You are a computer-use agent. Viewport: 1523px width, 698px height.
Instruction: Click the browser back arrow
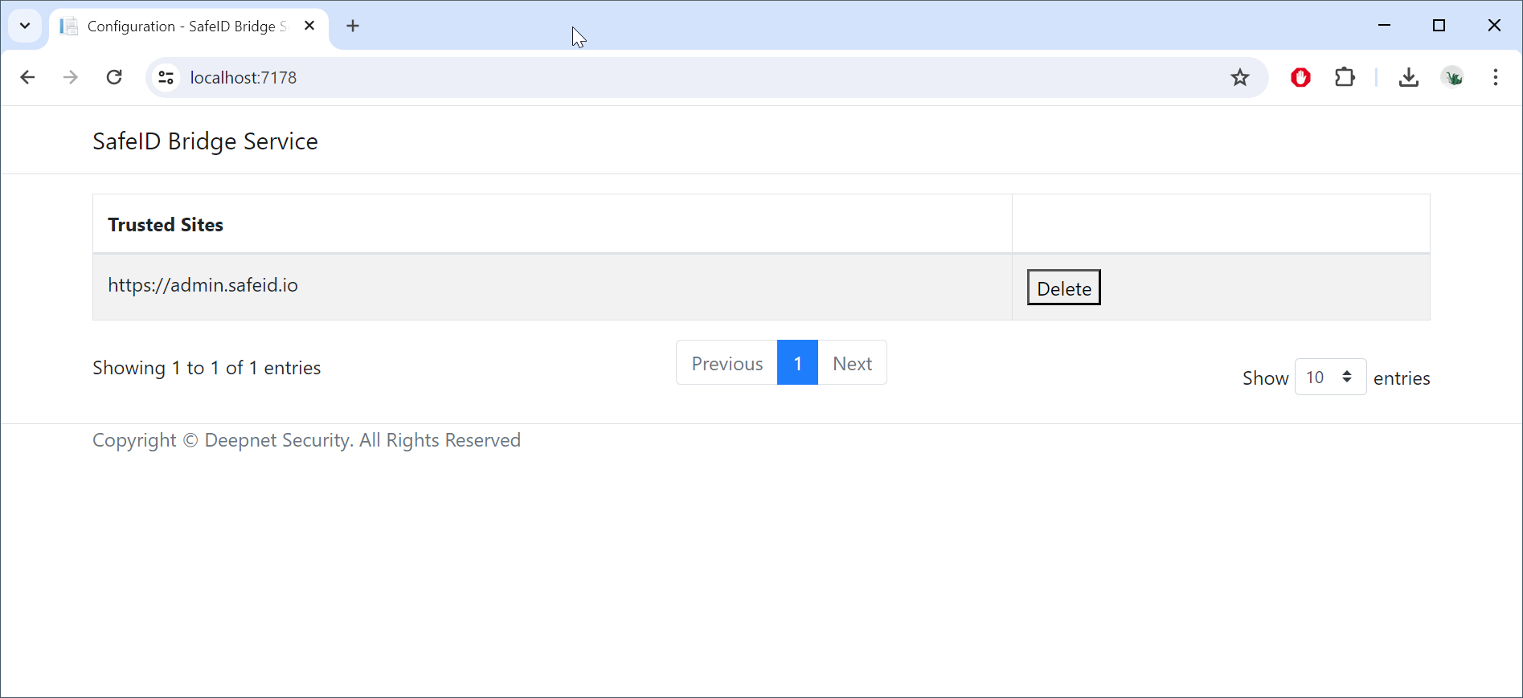[27, 77]
